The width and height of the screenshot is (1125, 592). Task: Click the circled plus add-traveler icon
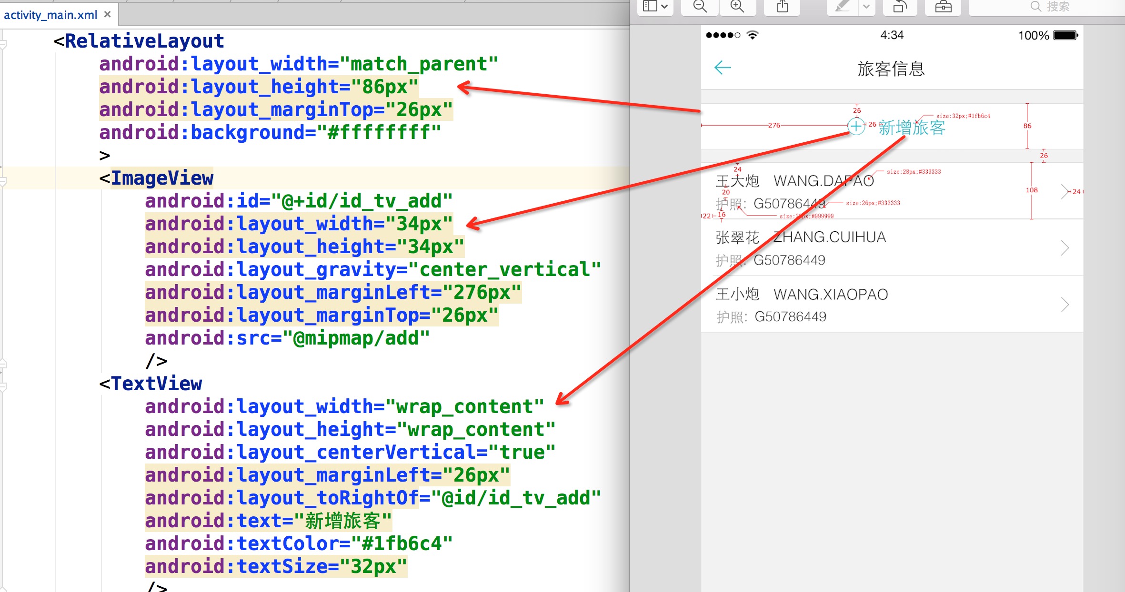click(x=856, y=127)
